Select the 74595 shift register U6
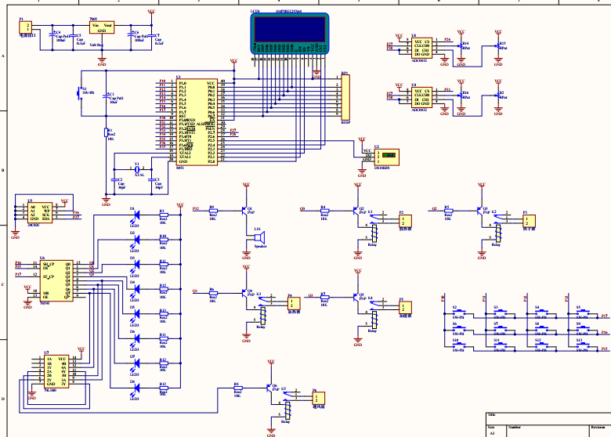Screen dimensions: 611x437 [56, 280]
